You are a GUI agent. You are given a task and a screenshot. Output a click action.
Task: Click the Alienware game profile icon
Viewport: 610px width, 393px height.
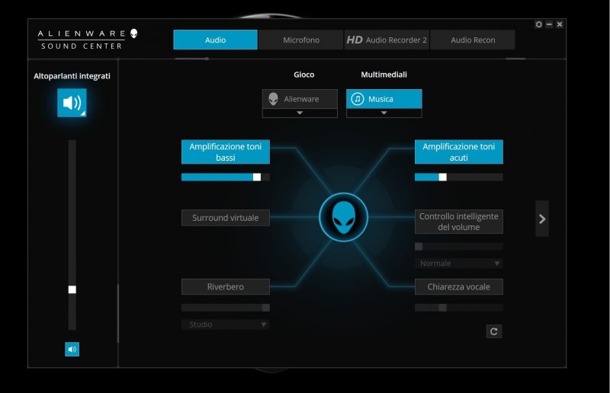click(274, 99)
